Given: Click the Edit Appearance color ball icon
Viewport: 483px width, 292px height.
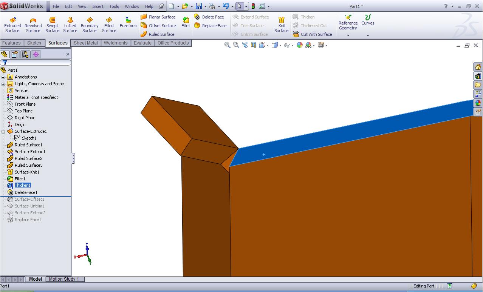Looking at the screenshot, I should tap(300, 45).
